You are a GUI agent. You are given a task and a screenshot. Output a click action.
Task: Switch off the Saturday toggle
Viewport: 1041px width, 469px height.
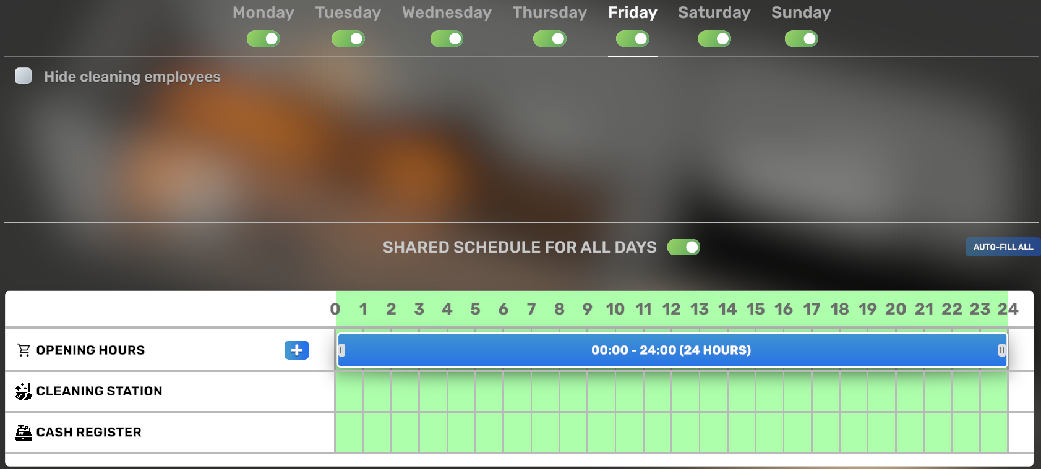(714, 39)
